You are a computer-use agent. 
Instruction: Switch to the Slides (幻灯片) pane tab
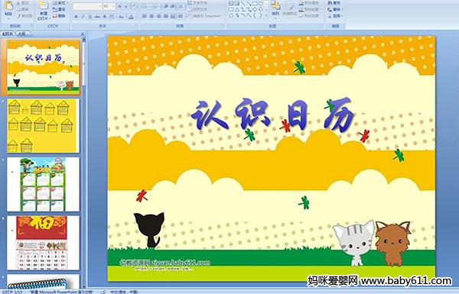(8, 34)
